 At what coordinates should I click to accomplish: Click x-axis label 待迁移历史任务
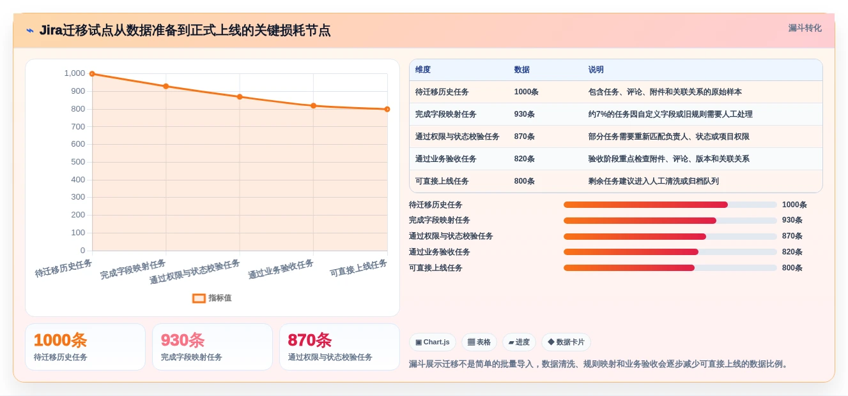tap(64, 268)
